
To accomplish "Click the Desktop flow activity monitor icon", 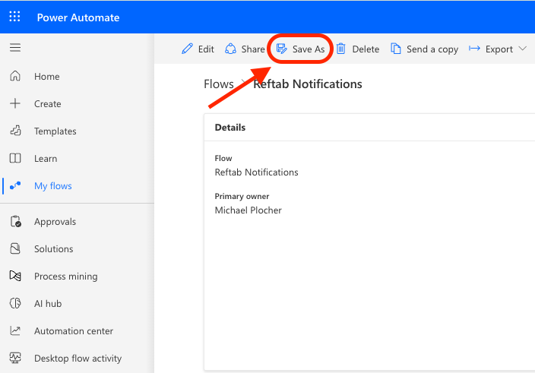I will click(15, 358).
